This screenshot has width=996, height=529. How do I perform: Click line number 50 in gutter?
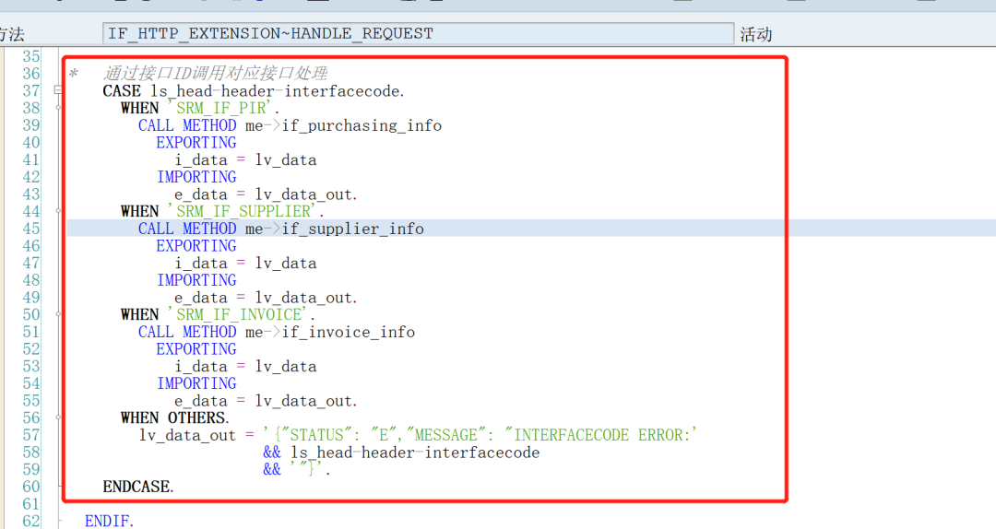31,315
